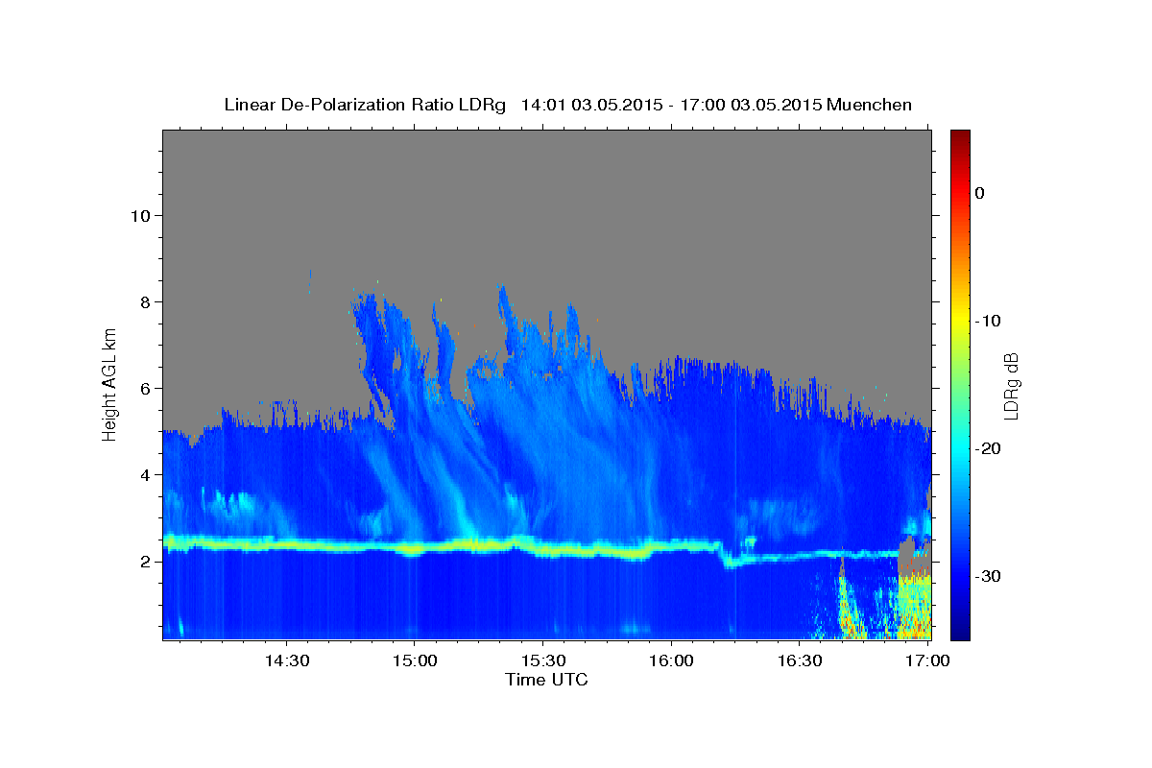This screenshot has height=768, width=1152.
Task: Click the 16:00 time tick label
Action: point(671,660)
